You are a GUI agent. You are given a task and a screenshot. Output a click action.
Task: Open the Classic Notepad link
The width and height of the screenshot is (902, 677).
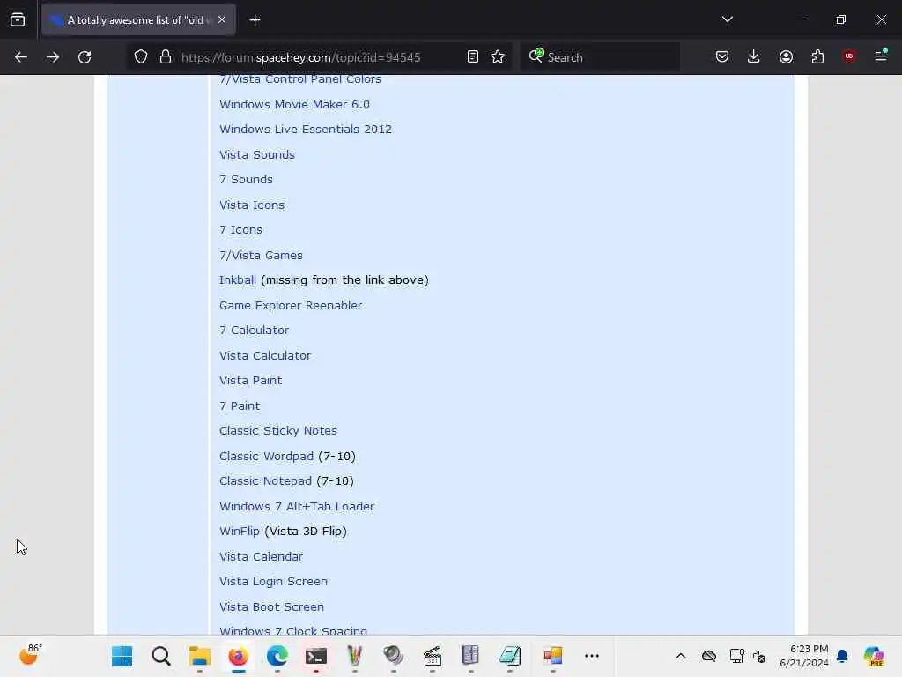pyautogui.click(x=265, y=480)
